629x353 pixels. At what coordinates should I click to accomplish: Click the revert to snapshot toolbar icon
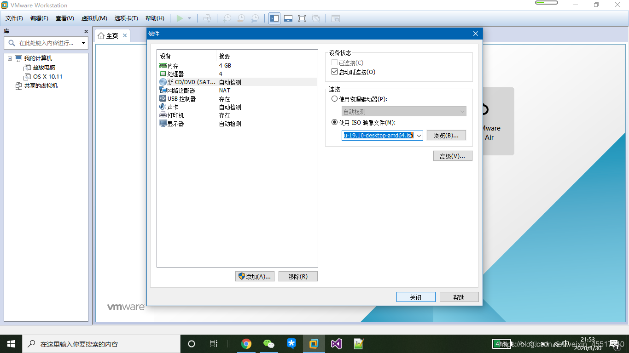pyautogui.click(x=241, y=18)
